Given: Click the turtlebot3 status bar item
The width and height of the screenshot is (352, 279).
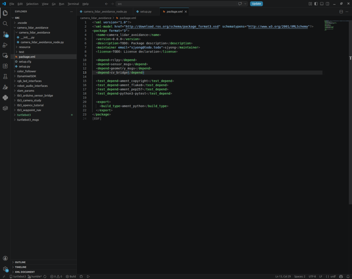Looking at the screenshot, I should click(x=18, y=277).
